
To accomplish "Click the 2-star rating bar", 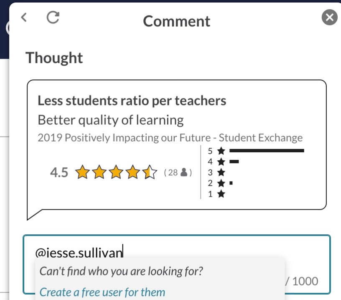I will tap(231, 183).
